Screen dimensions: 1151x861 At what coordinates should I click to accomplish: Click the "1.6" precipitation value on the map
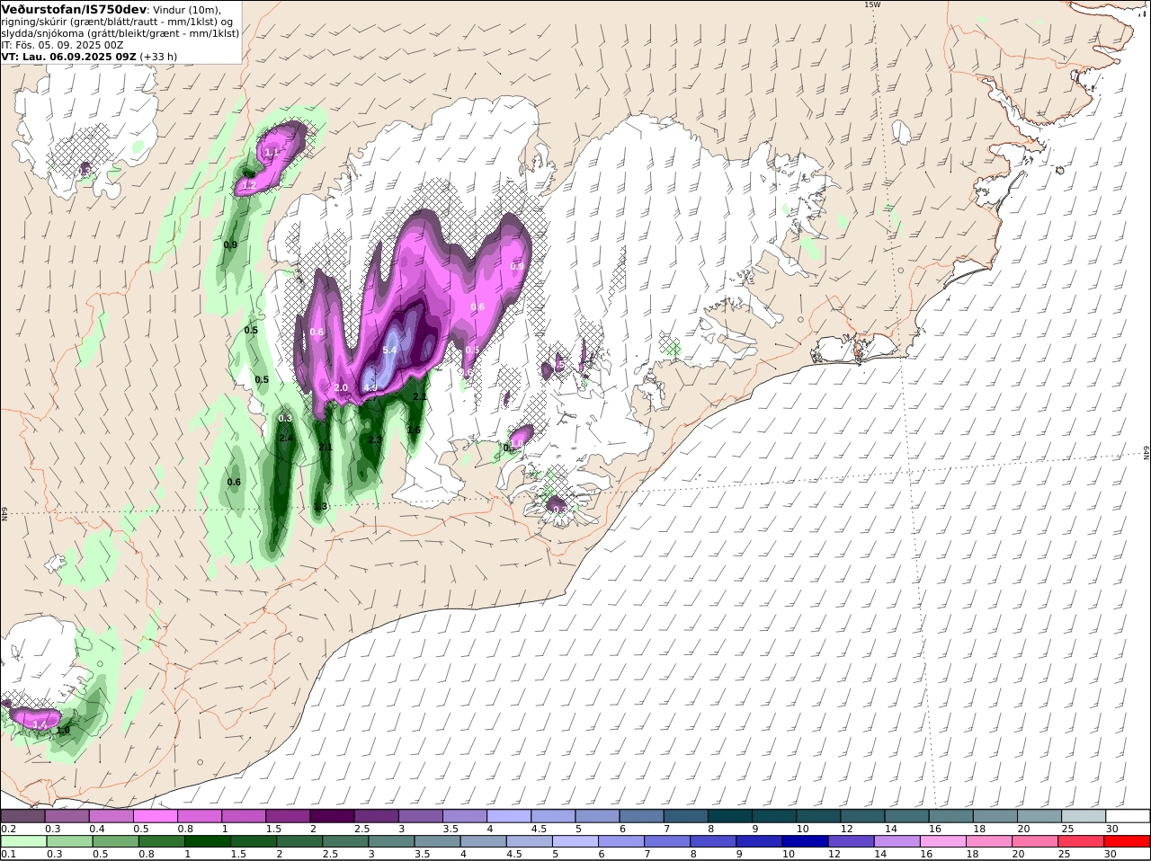pyautogui.click(x=414, y=430)
